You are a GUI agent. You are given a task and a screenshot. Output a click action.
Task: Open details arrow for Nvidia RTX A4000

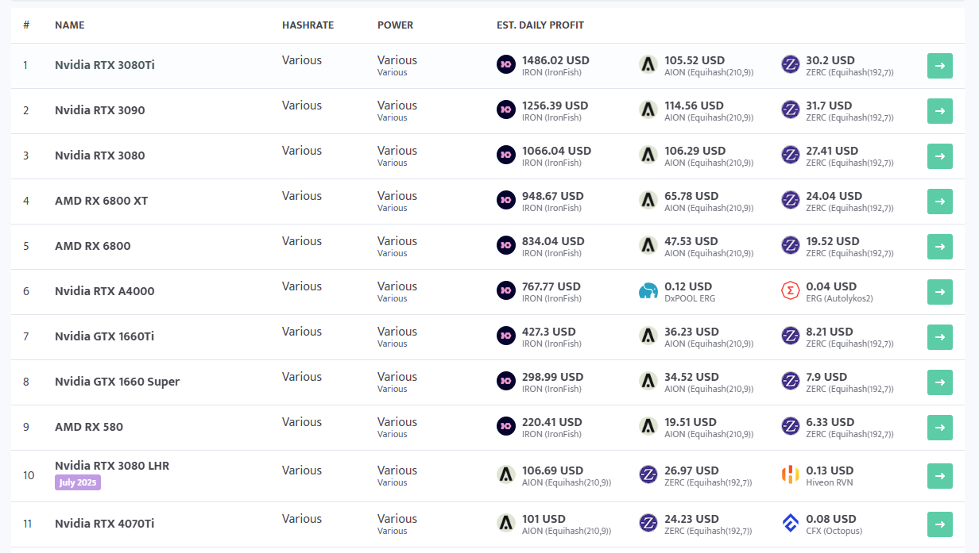[940, 292]
